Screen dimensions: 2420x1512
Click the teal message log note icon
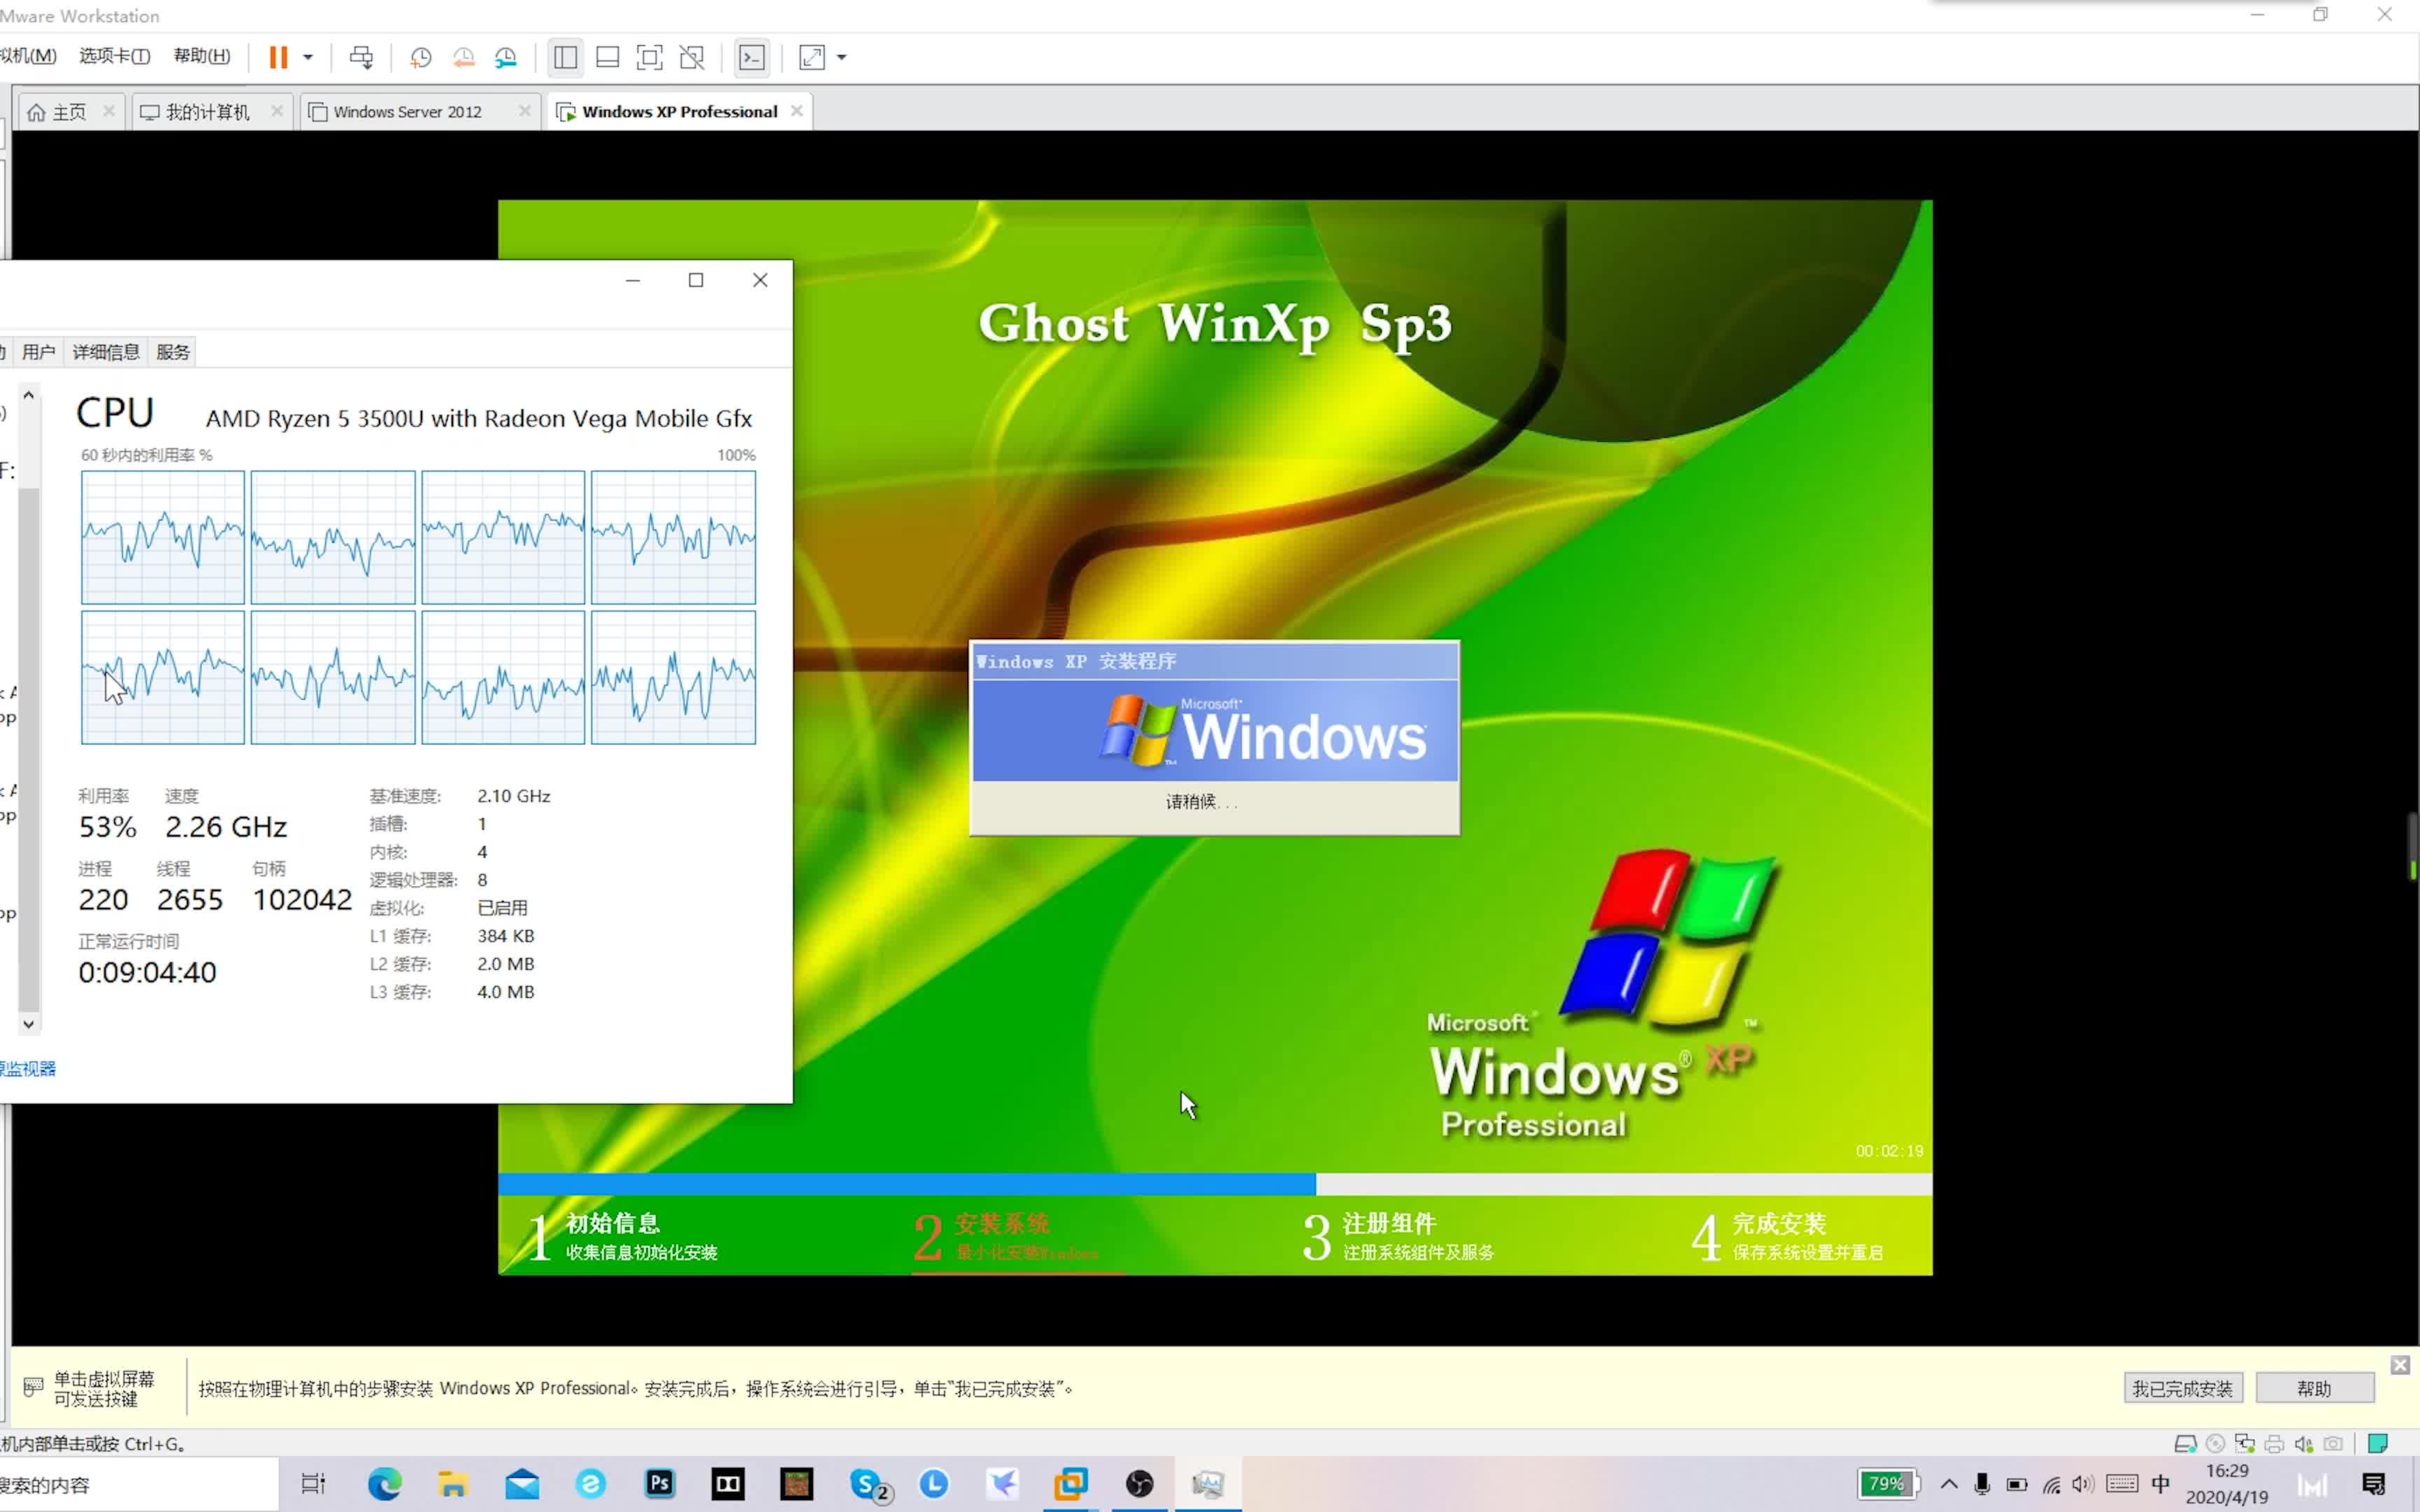[x=2378, y=1444]
